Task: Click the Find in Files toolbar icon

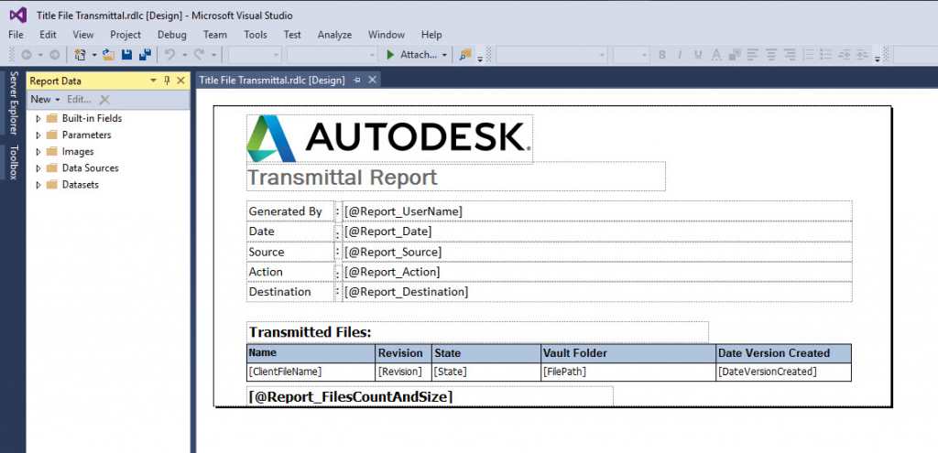Action: 464,55
